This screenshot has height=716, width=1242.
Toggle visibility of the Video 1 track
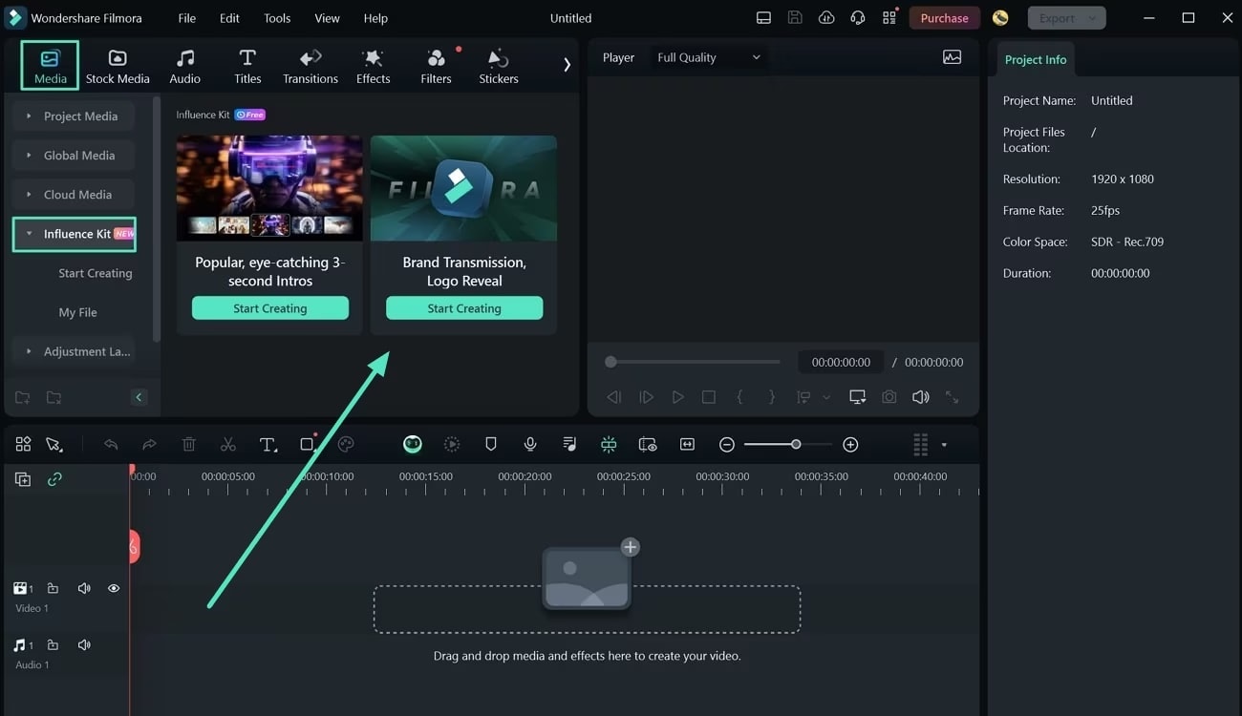click(114, 588)
